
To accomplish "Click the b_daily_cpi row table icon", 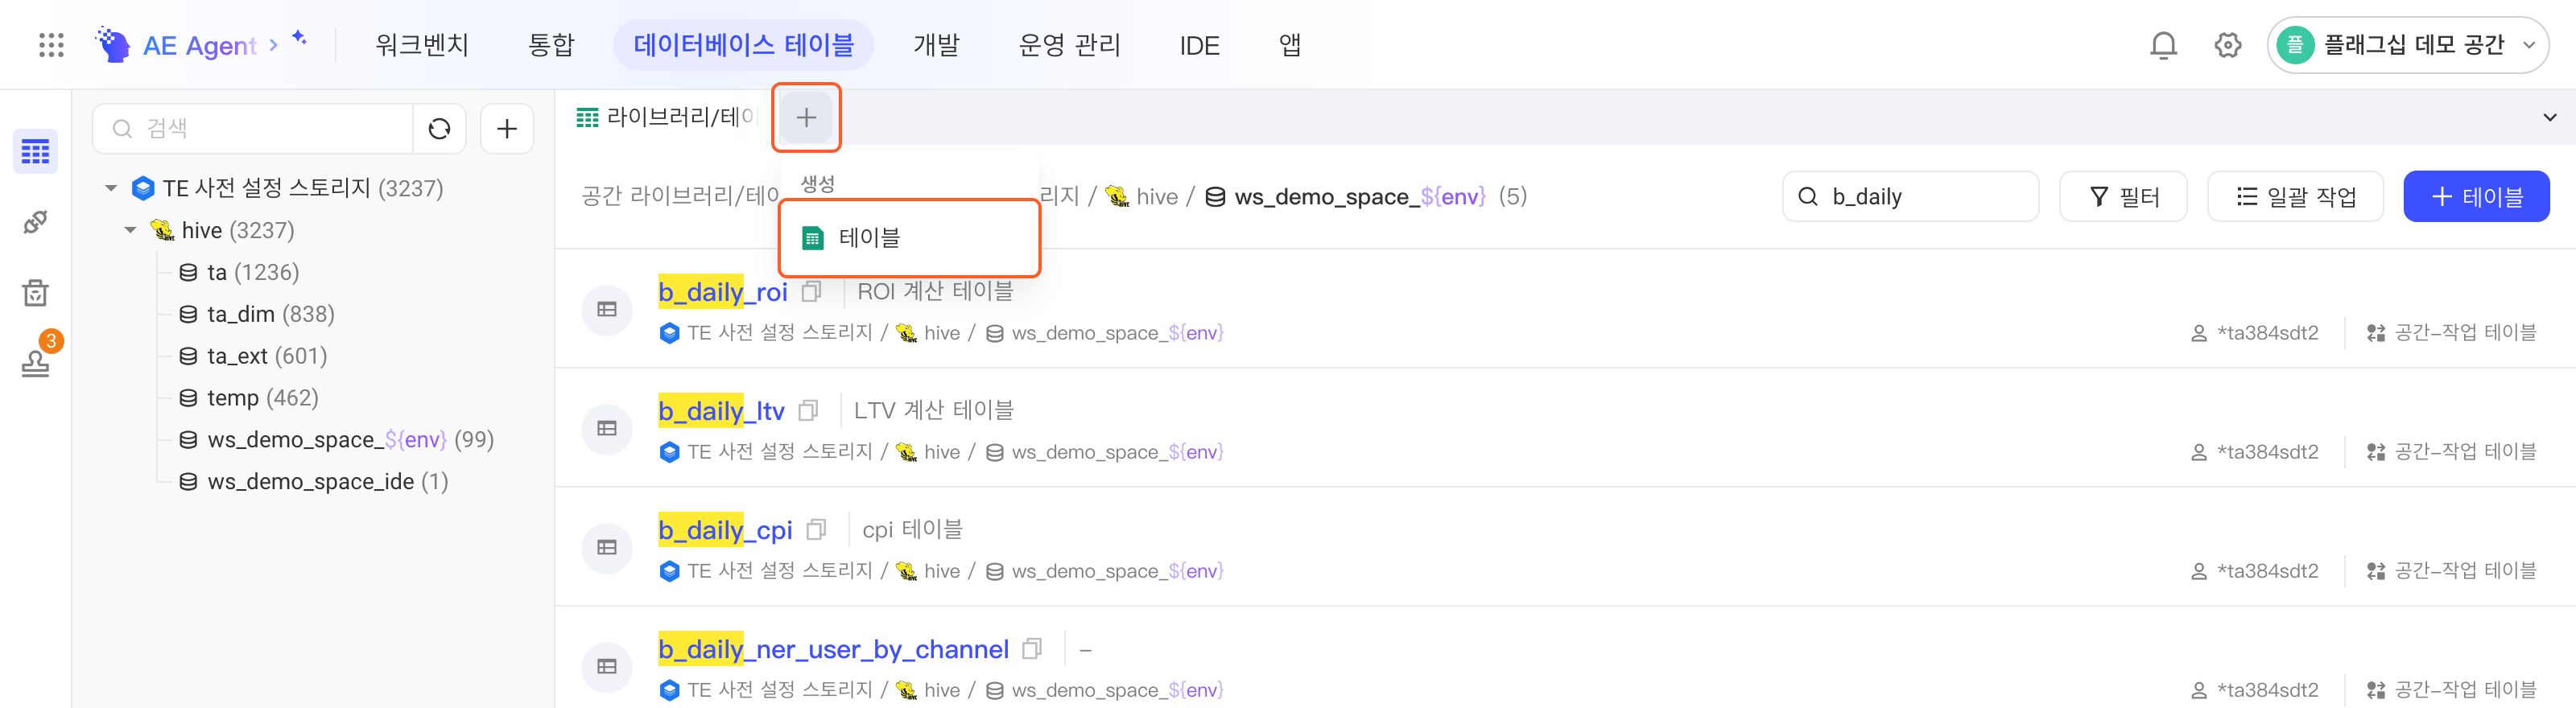I will coord(607,548).
